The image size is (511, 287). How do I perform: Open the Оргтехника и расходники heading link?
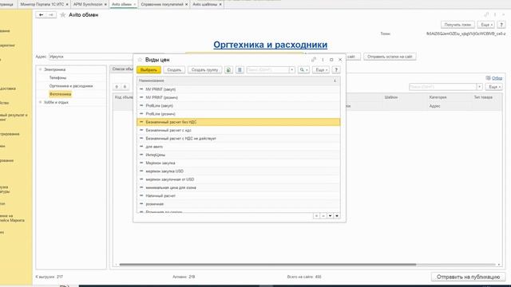270,45
